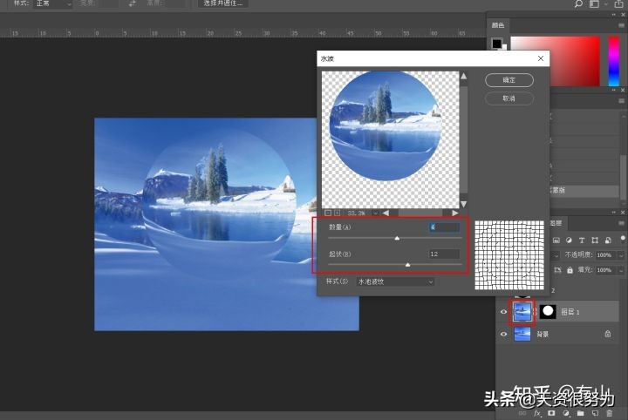The image size is (628, 420).
Task: Click the preview scroll right arrow
Action: [x=455, y=213]
